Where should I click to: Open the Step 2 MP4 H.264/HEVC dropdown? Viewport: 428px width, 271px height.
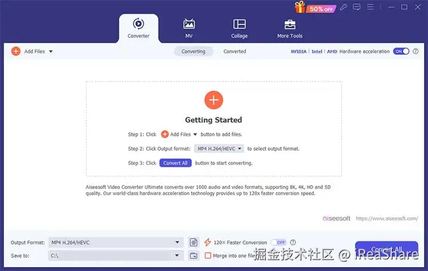coord(219,149)
